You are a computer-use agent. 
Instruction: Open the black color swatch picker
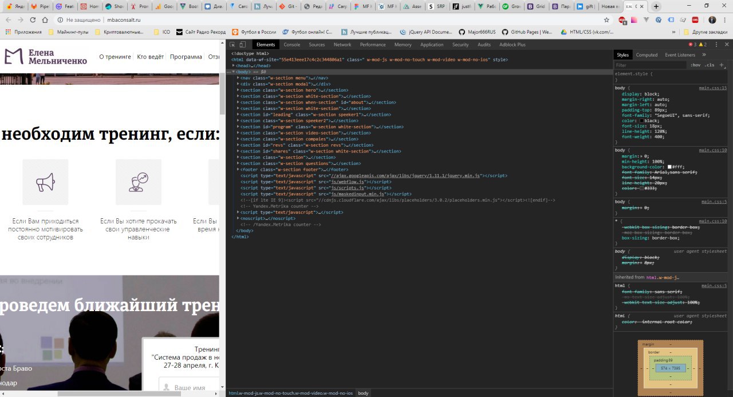point(641,121)
